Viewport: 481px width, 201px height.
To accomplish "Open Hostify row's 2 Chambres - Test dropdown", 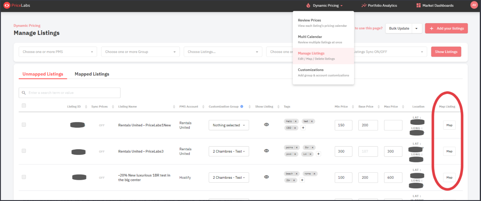I will point(229,178).
